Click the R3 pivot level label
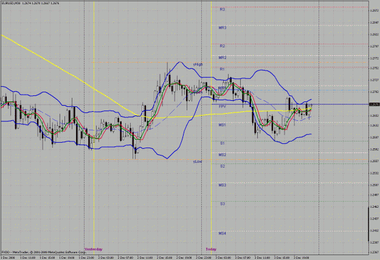 [223, 10]
